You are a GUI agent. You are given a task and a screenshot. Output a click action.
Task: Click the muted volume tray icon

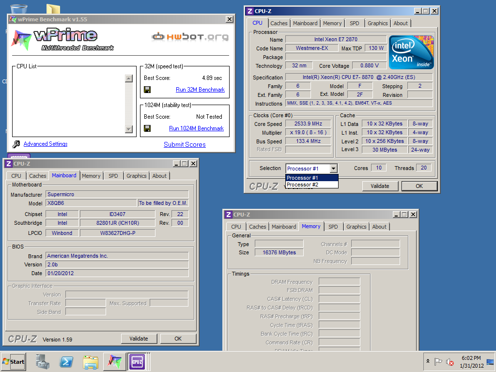click(449, 361)
